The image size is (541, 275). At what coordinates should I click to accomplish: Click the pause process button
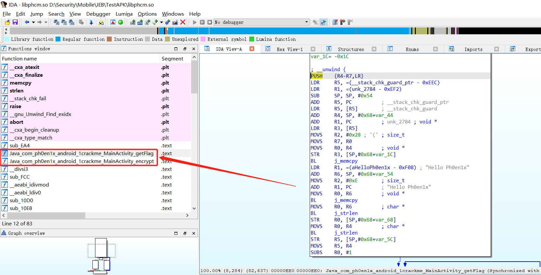[x=202, y=22]
